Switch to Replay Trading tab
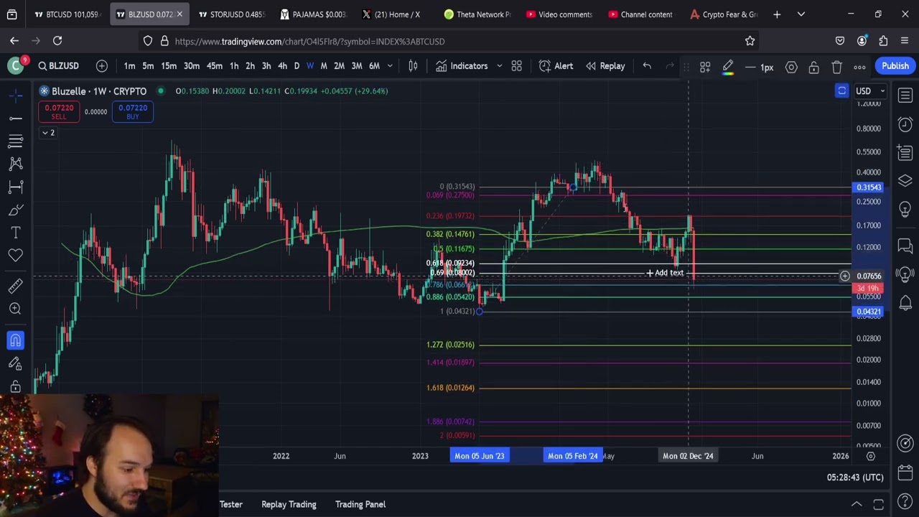 click(x=289, y=504)
